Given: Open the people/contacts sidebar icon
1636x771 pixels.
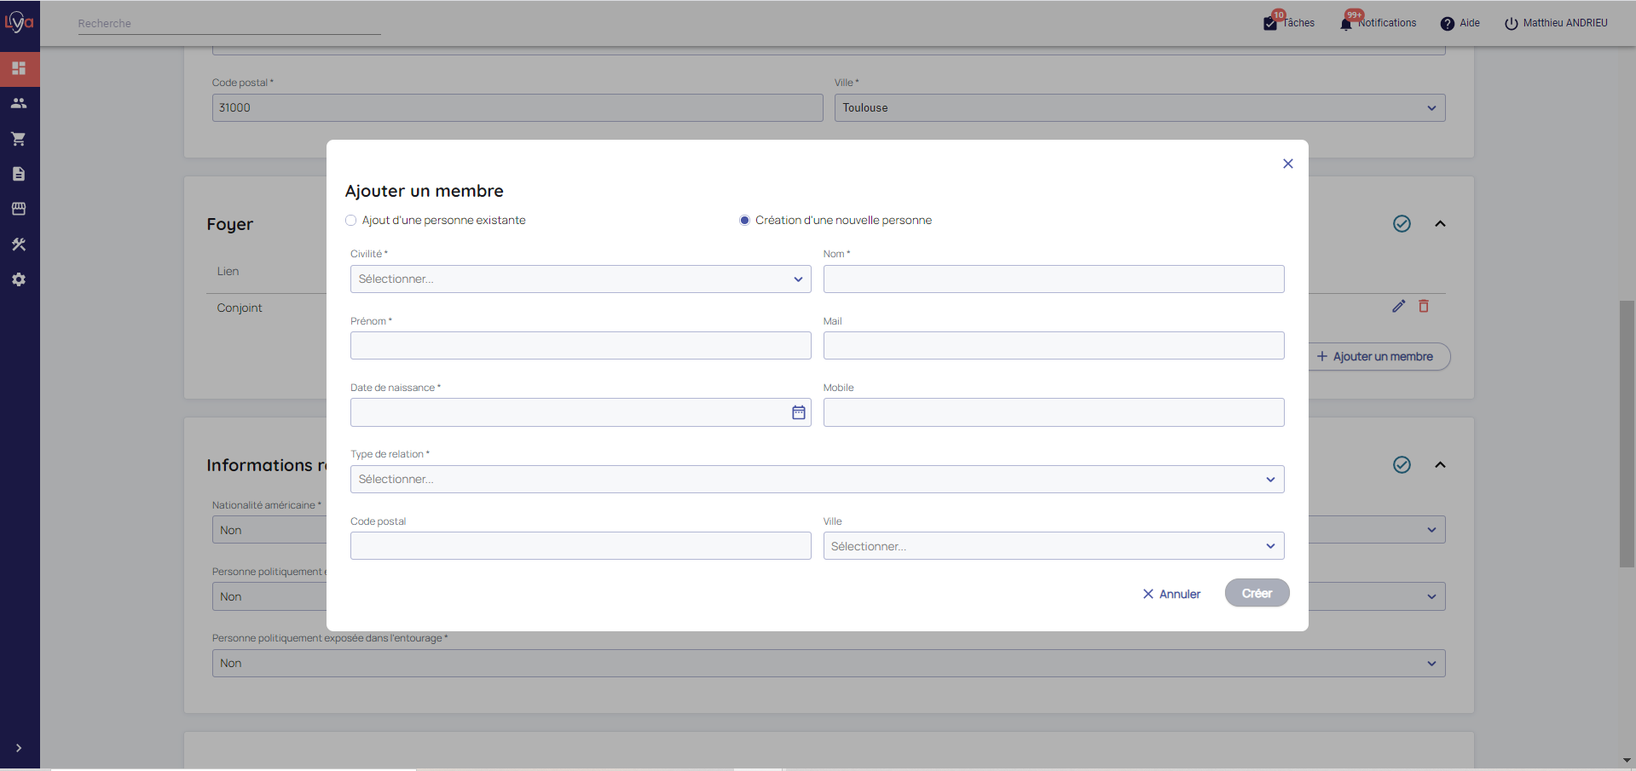Looking at the screenshot, I should point(19,103).
